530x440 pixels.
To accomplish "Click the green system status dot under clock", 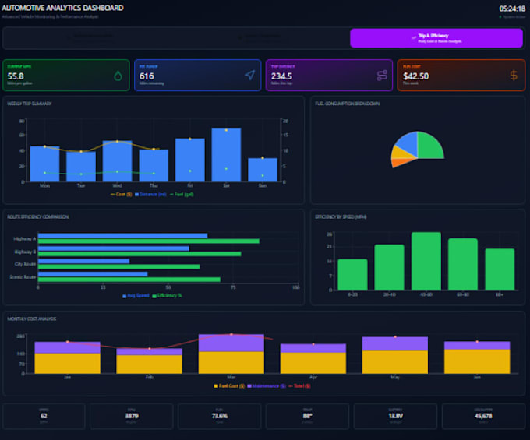I will (500, 17).
